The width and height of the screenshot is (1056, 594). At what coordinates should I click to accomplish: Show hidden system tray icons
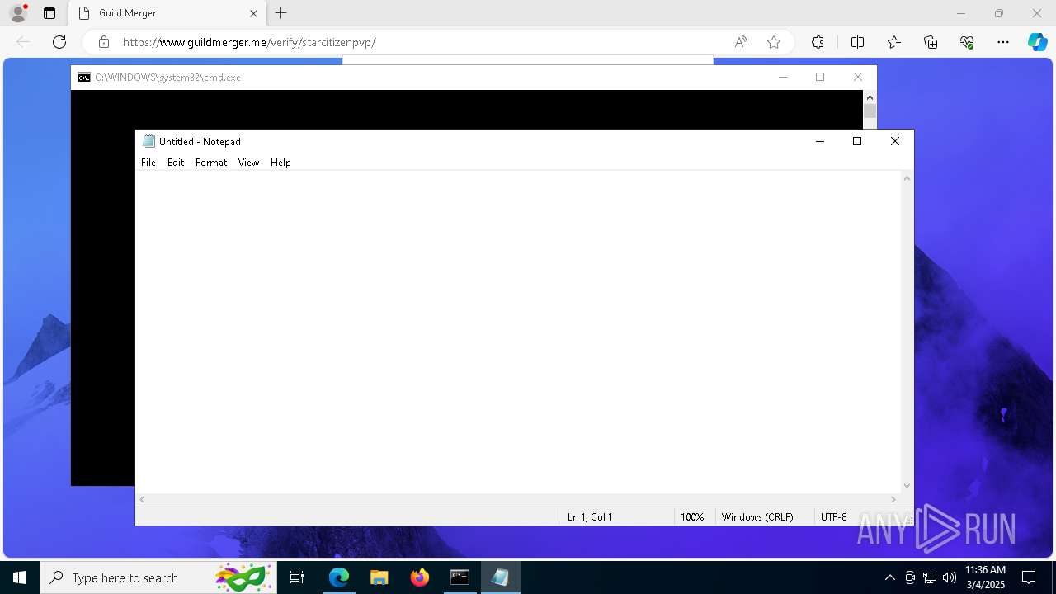(889, 577)
